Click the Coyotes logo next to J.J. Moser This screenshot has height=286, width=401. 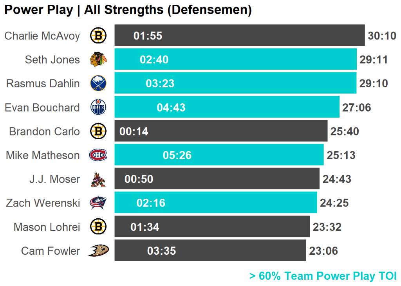click(x=98, y=179)
